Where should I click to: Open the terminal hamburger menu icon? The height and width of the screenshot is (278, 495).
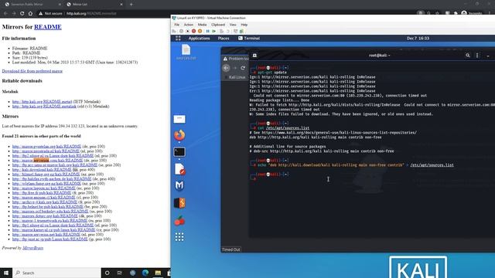[477, 56]
